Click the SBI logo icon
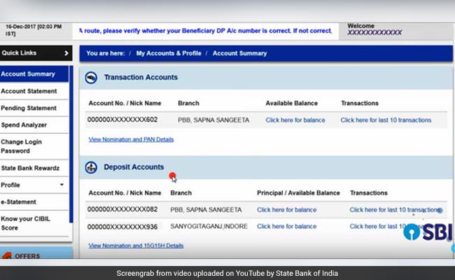455x280 pixels. coord(412,232)
